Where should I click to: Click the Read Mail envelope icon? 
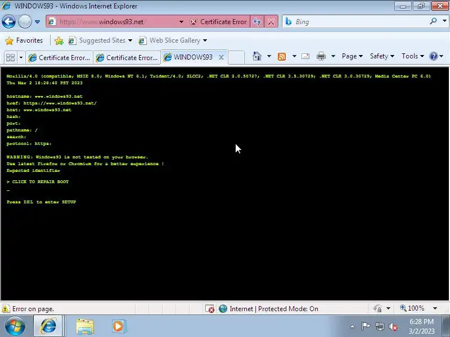(x=305, y=56)
